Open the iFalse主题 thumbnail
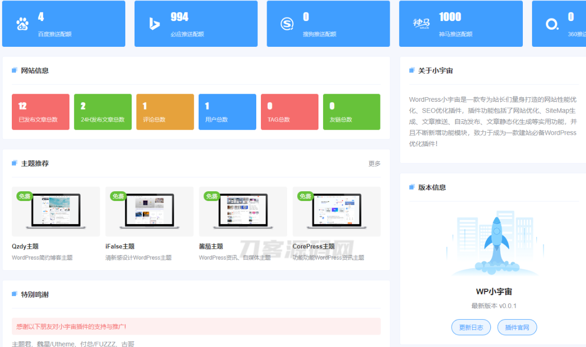Viewport: 586px width, 347px height. (x=149, y=212)
